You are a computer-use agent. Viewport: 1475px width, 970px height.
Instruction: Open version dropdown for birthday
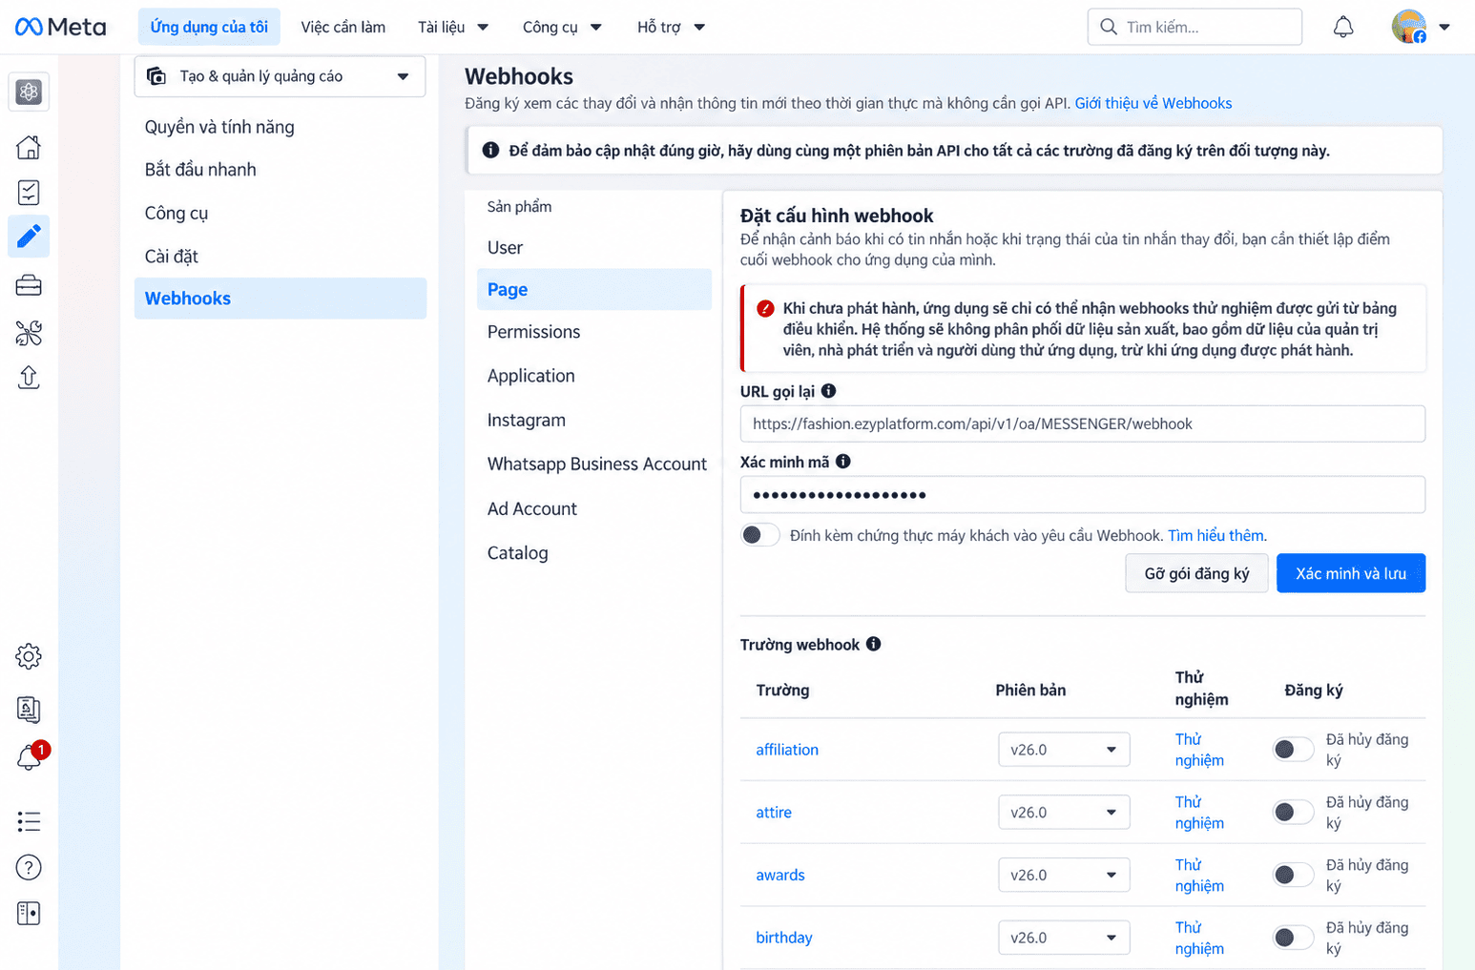pyautogui.click(x=1064, y=938)
